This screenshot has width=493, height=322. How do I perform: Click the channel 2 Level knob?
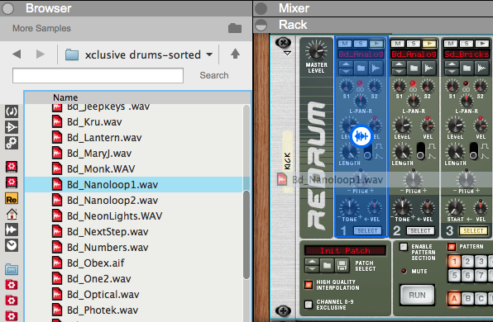(402, 125)
